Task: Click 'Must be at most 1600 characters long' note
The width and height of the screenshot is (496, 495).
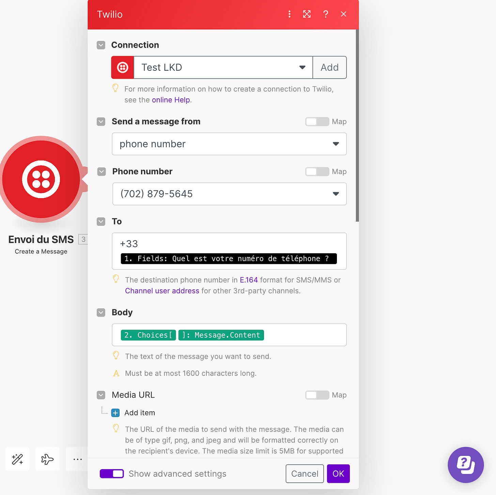Action: 191,373
